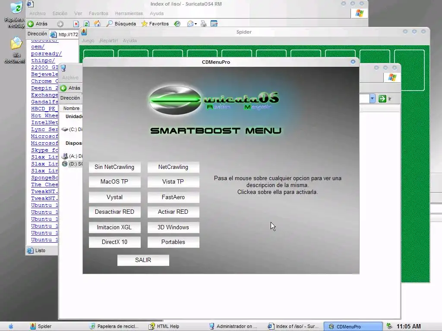This screenshot has height=331, width=442.
Task: Click Desactivar RED button
Action: [x=114, y=212]
